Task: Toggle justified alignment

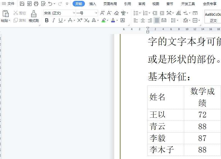Action: pos(157,21)
